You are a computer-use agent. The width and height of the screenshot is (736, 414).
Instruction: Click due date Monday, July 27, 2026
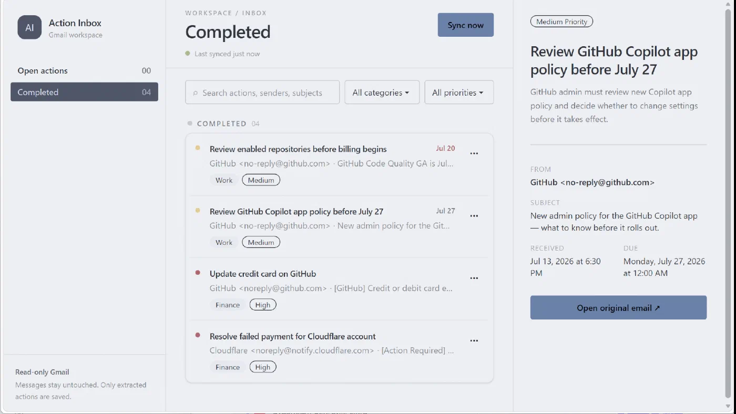tap(665, 267)
